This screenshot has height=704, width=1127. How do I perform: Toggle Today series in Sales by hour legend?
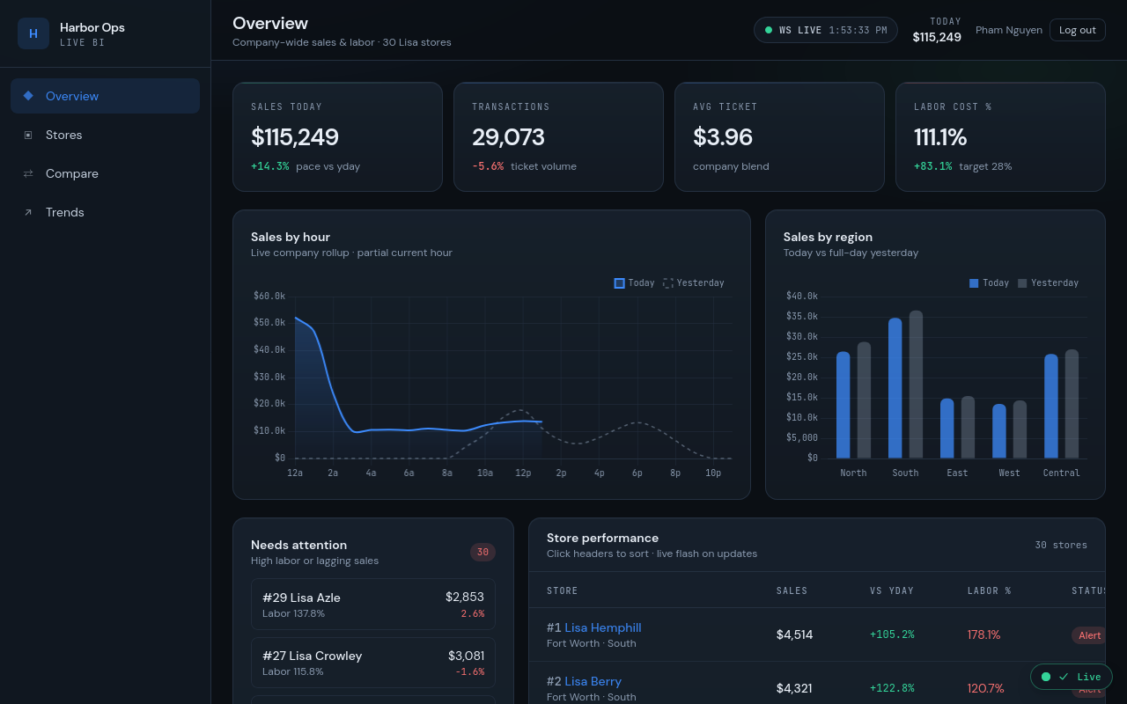point(634,282)
